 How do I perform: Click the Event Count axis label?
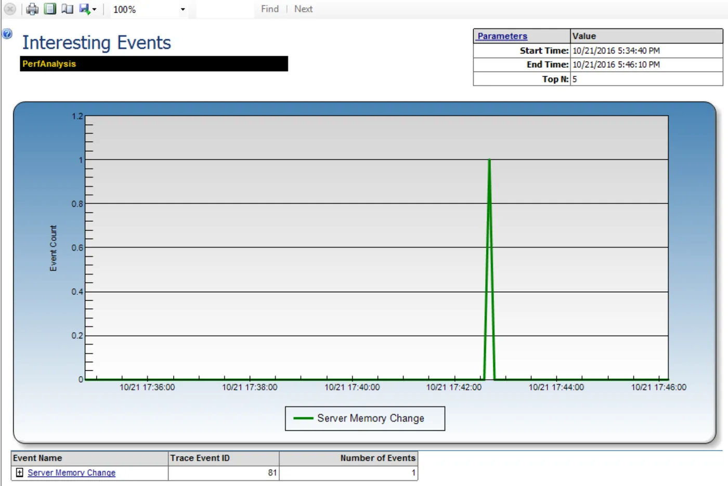[x=53, y=248]
